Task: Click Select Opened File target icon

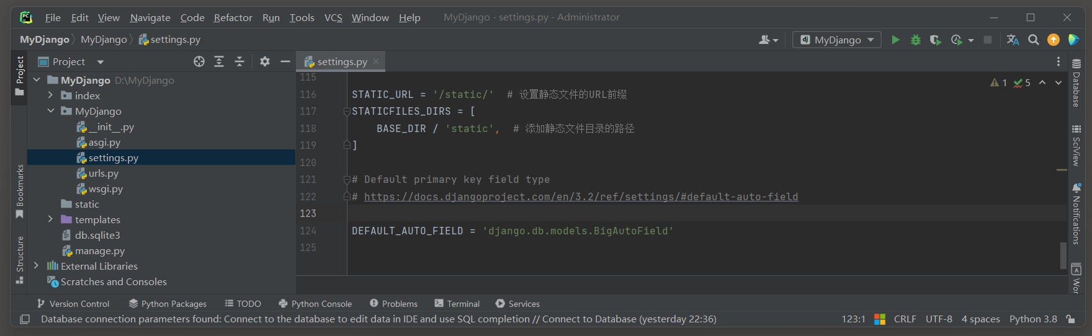Action: click(x=199, y=61)
